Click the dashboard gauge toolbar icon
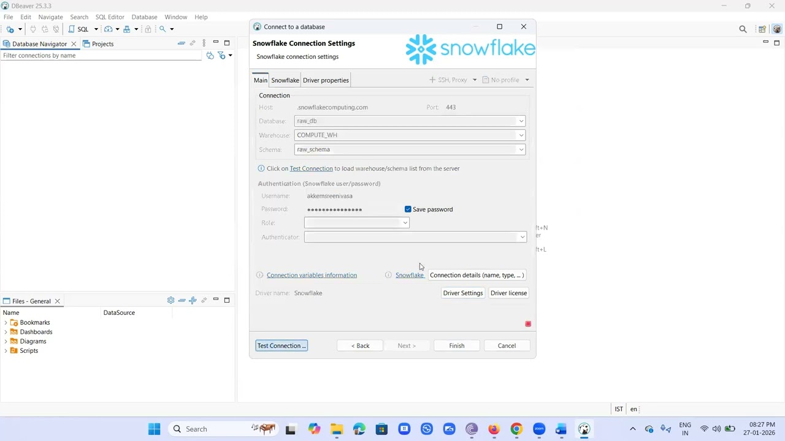This screenshot has height=441, width=785. pyautogui.click(x=109, y=29)
